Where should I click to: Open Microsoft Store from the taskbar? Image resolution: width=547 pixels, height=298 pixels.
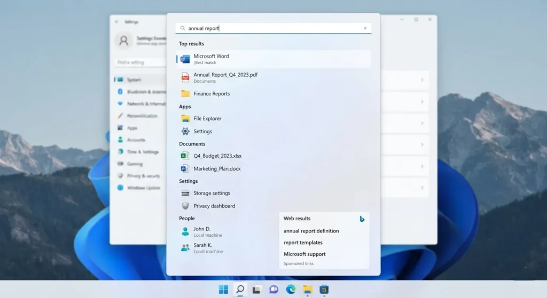point(324,289)
